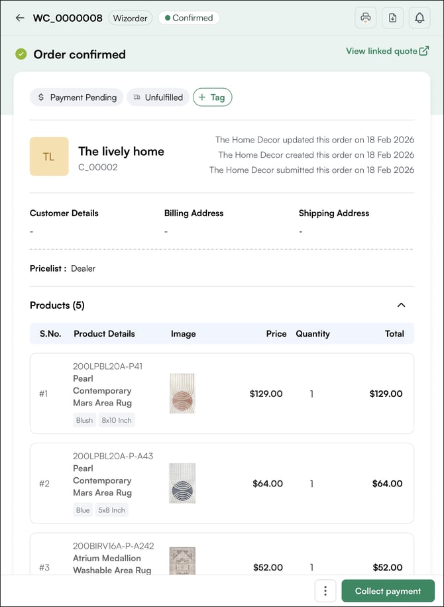Open View linked quote
This screenshot has width=444, height=607.
click(x=378, y=50)
